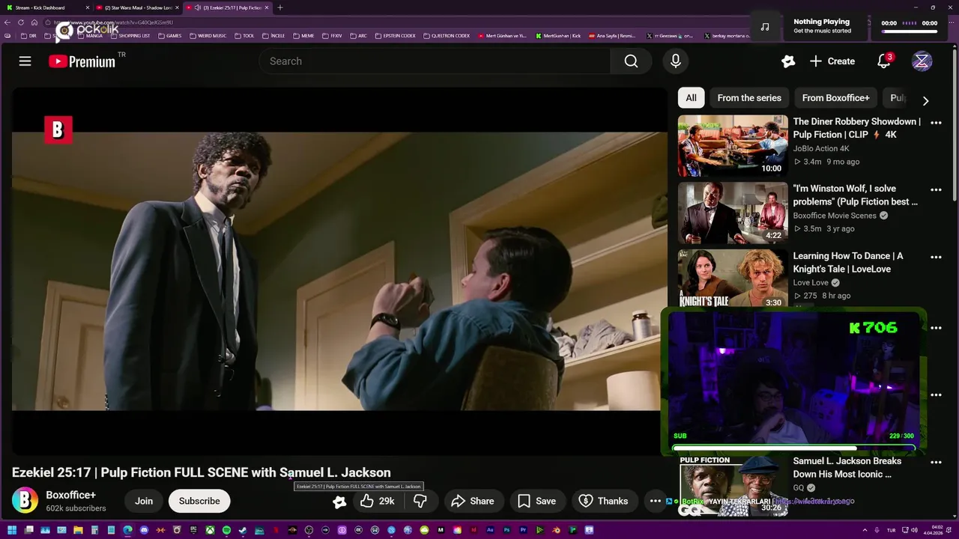Open a new browser tab with plus

[280, 7]
